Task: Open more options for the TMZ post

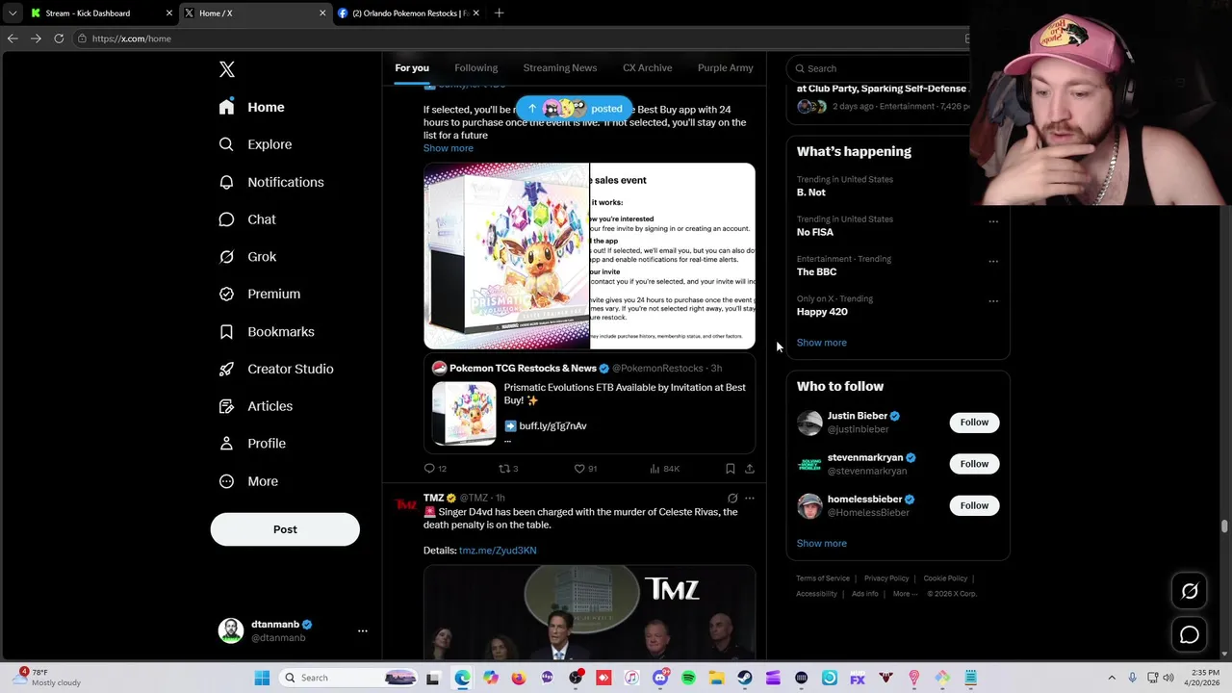Action: pos(750,499)
